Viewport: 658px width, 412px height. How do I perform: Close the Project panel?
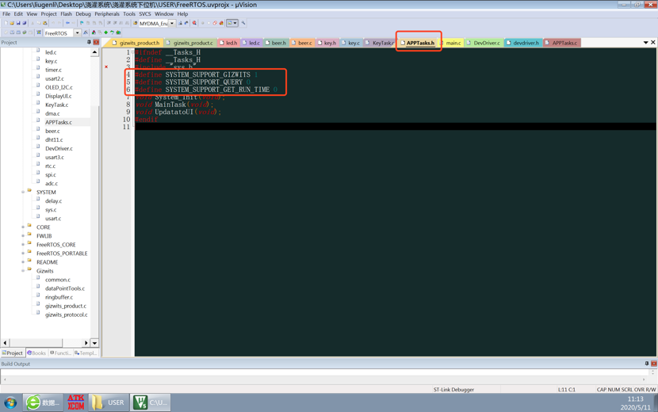[x=96, y=42]
